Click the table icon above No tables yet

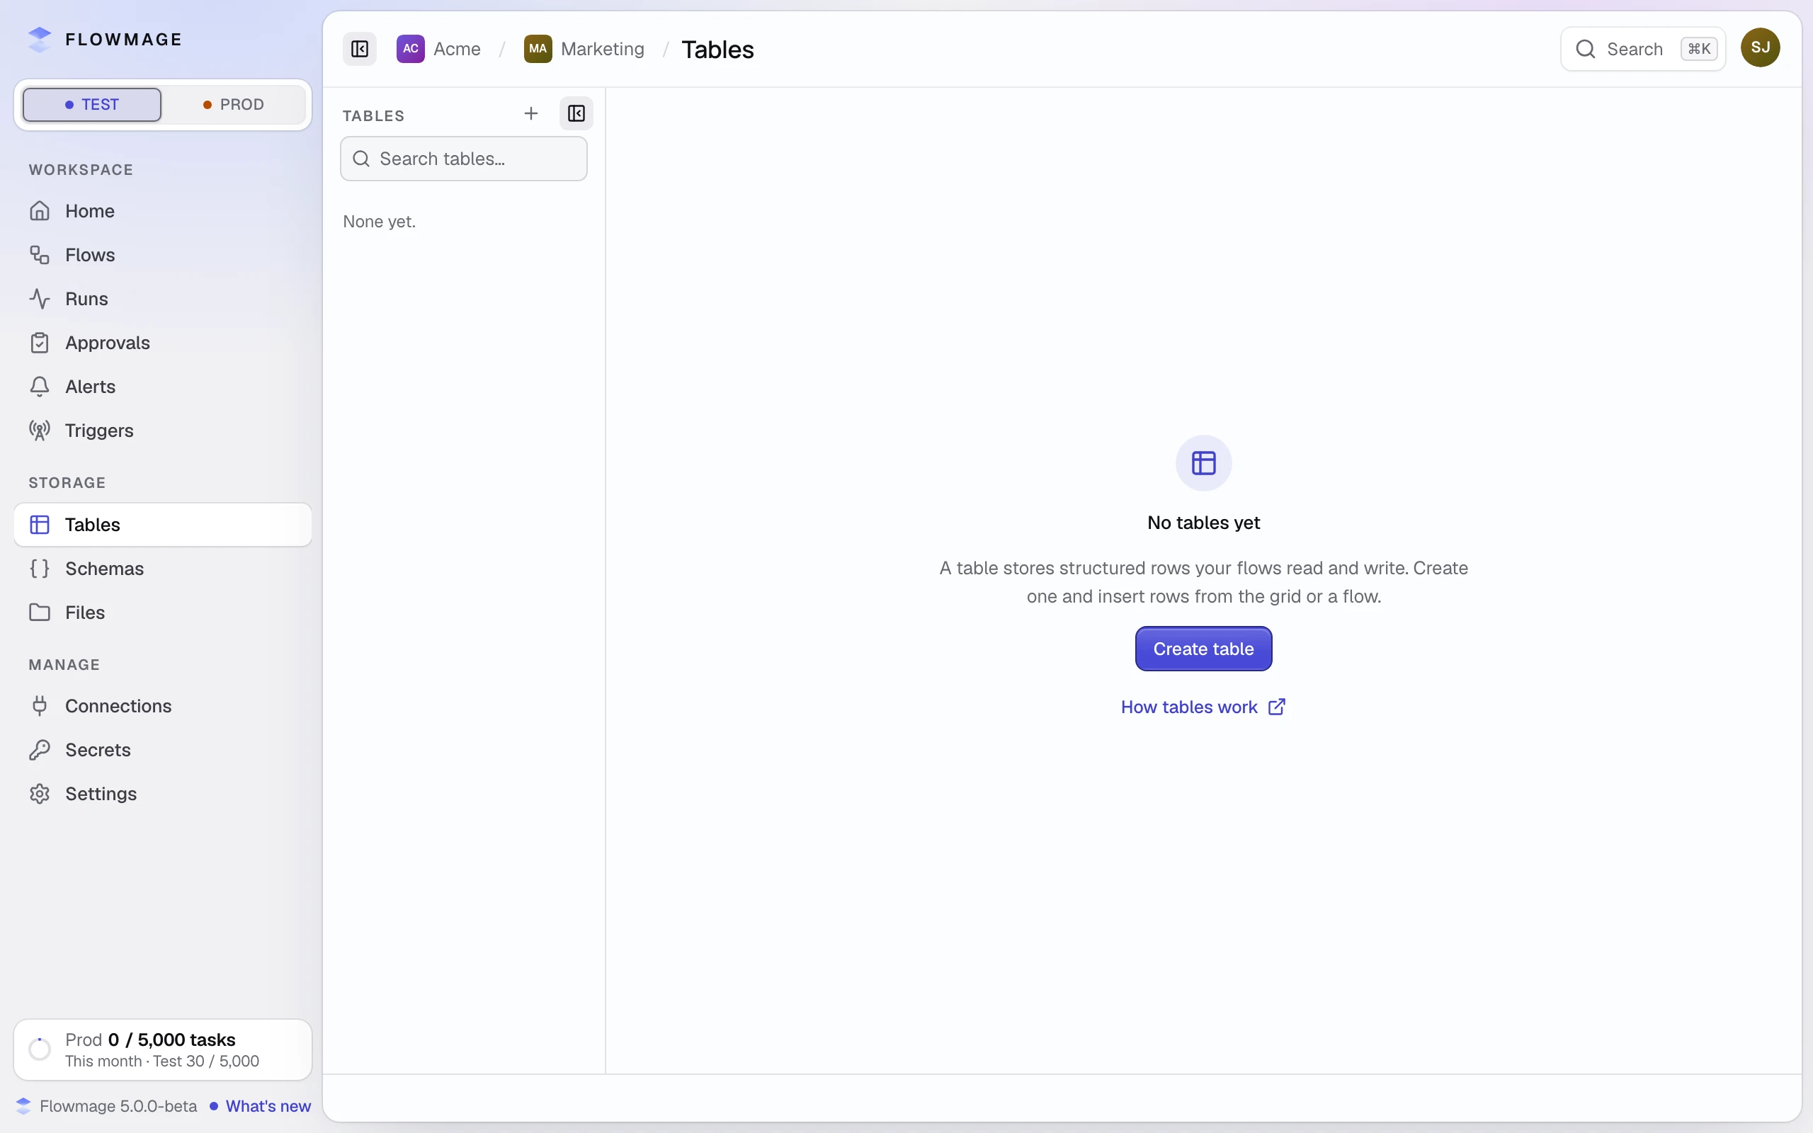(1204, 463)
